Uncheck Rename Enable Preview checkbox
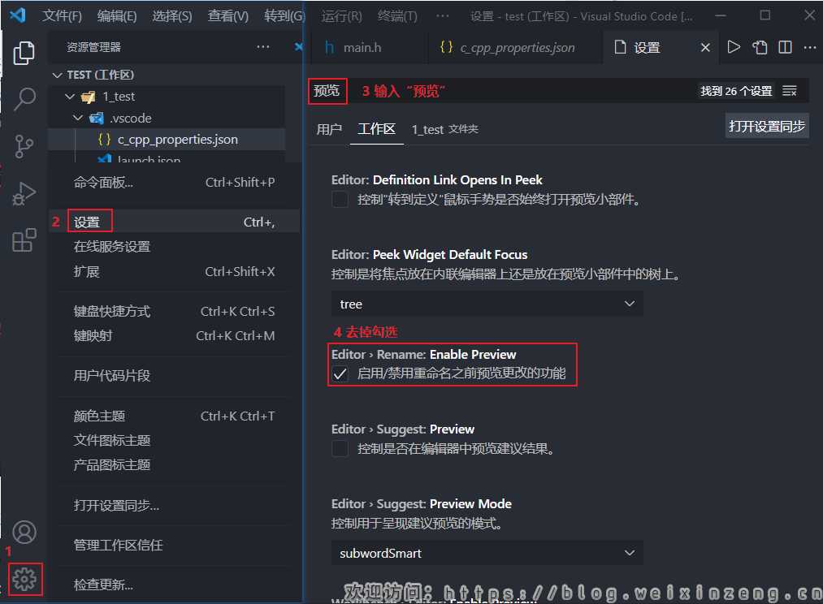The width and height of the screenshot is (823, 604). [340, 373]
